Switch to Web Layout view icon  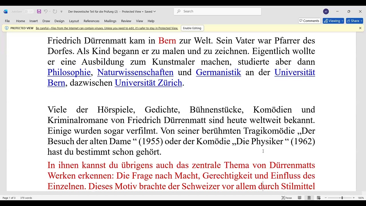pos(319,198)
